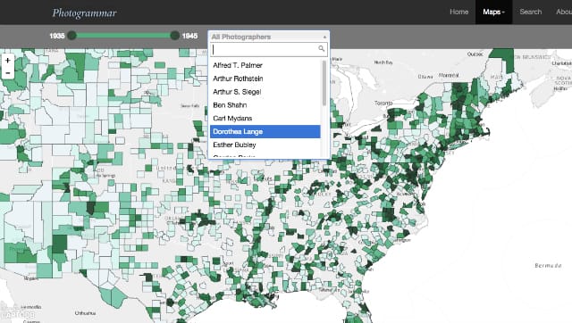Viewport: 572px width, 323px height.
Task: Choose Arthur S. Siegel
Action: click(265, 92)
